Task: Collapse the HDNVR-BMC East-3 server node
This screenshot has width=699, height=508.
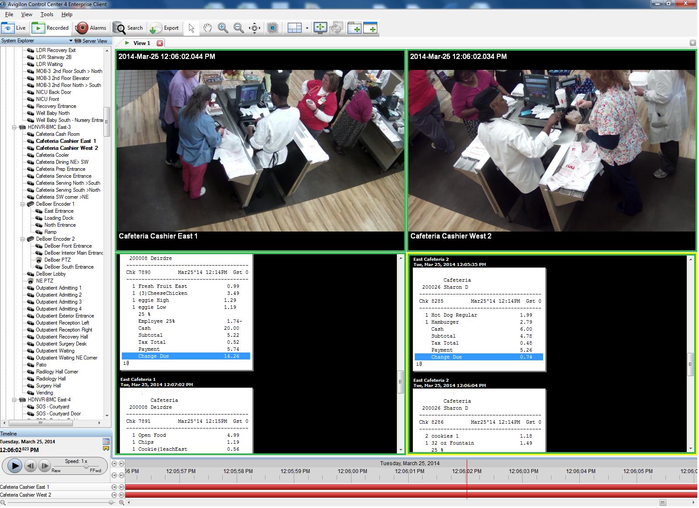Action: [14, 127]
